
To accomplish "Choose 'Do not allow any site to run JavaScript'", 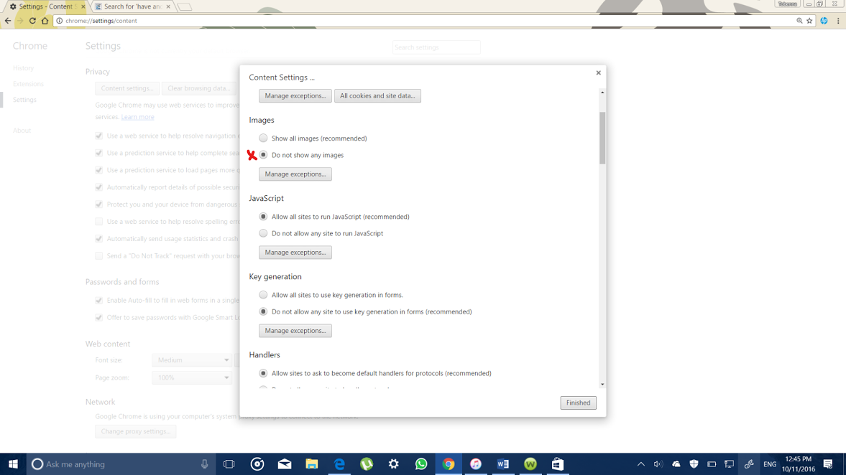I will (x=263, y=233).
